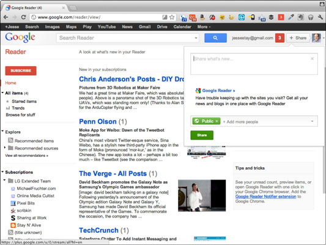Open Online Media Cultist subscription
This screenshot has height=245, width=326.
click(x=35, y=196)
